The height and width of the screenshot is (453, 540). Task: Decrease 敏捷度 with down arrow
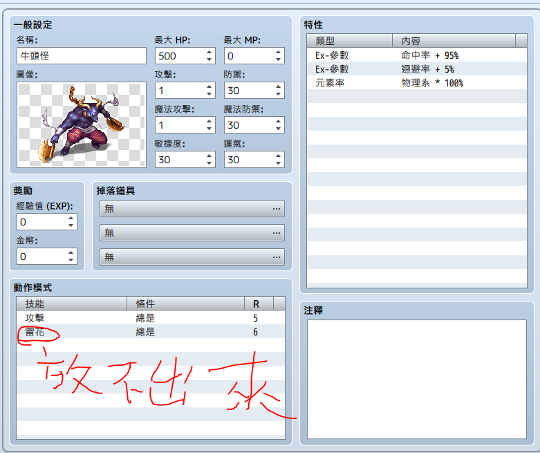(x=209, y=163)
